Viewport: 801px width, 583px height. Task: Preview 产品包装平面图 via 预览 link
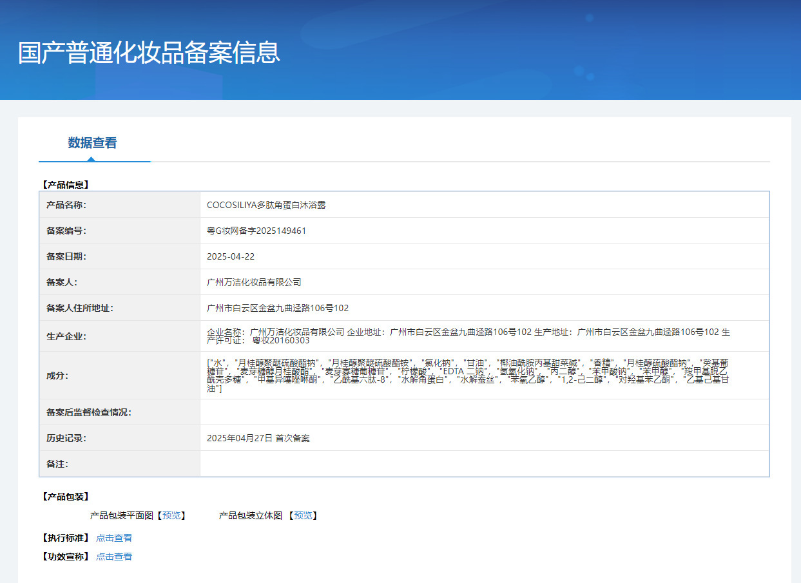point(171,515)
